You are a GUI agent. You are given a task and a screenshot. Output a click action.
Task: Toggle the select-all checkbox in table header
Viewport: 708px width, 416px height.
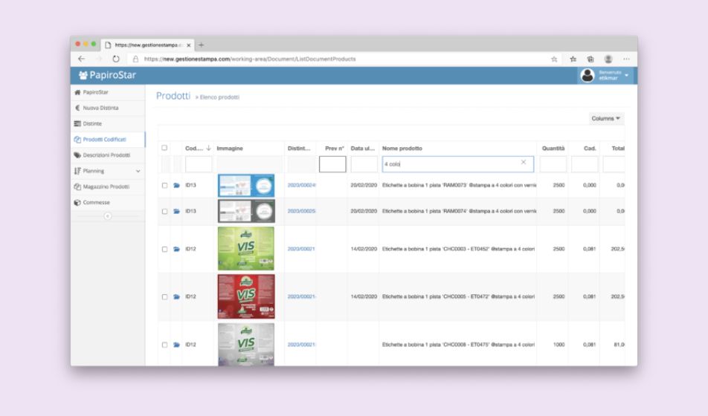click(x=164, y=148)
